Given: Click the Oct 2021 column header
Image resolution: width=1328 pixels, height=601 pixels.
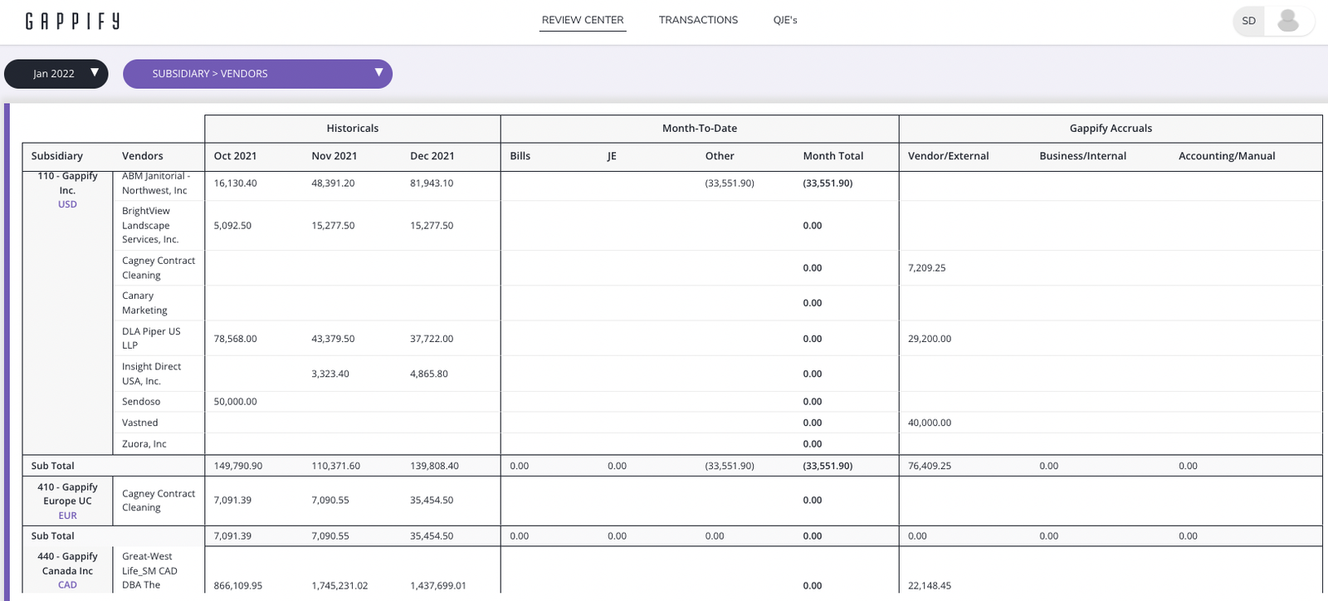Looking at the screenshot, I should pyautogui.click(x=235, y=156).
